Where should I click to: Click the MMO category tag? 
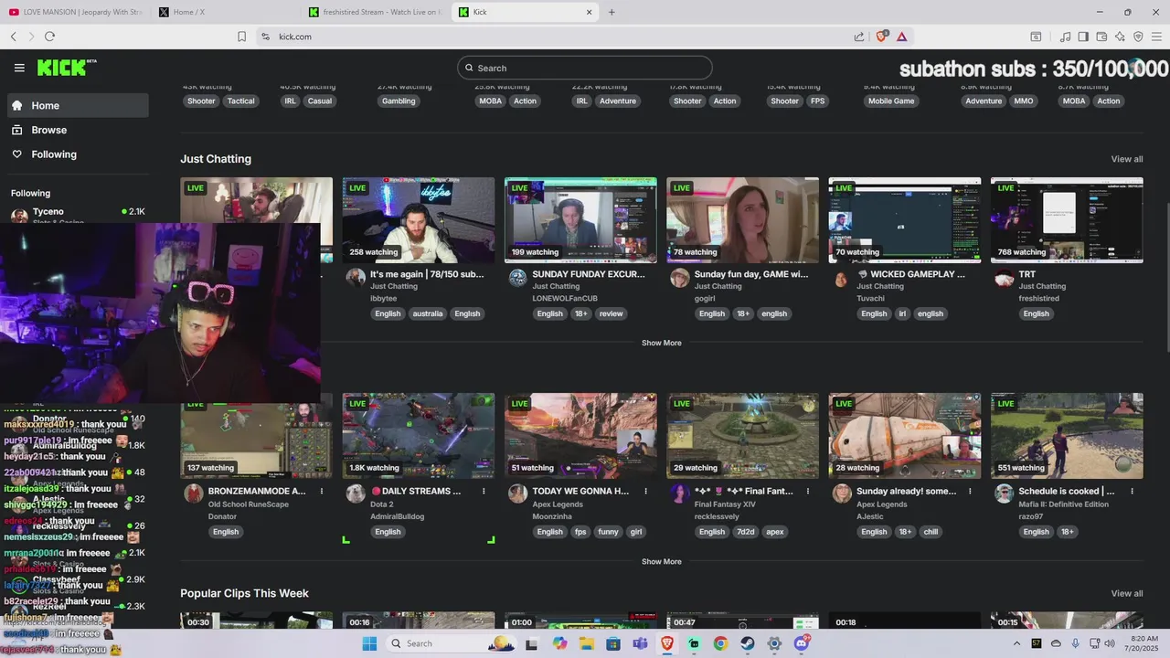point(1024,101)
